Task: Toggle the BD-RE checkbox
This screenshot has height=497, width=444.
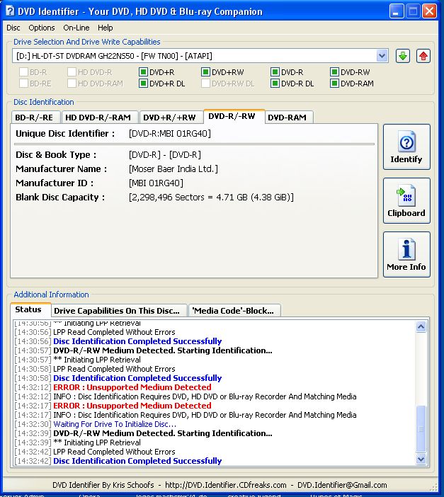Action: 23,84
